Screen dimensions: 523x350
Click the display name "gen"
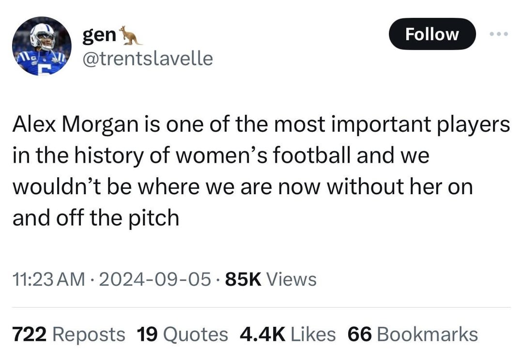tap(100, 35)
